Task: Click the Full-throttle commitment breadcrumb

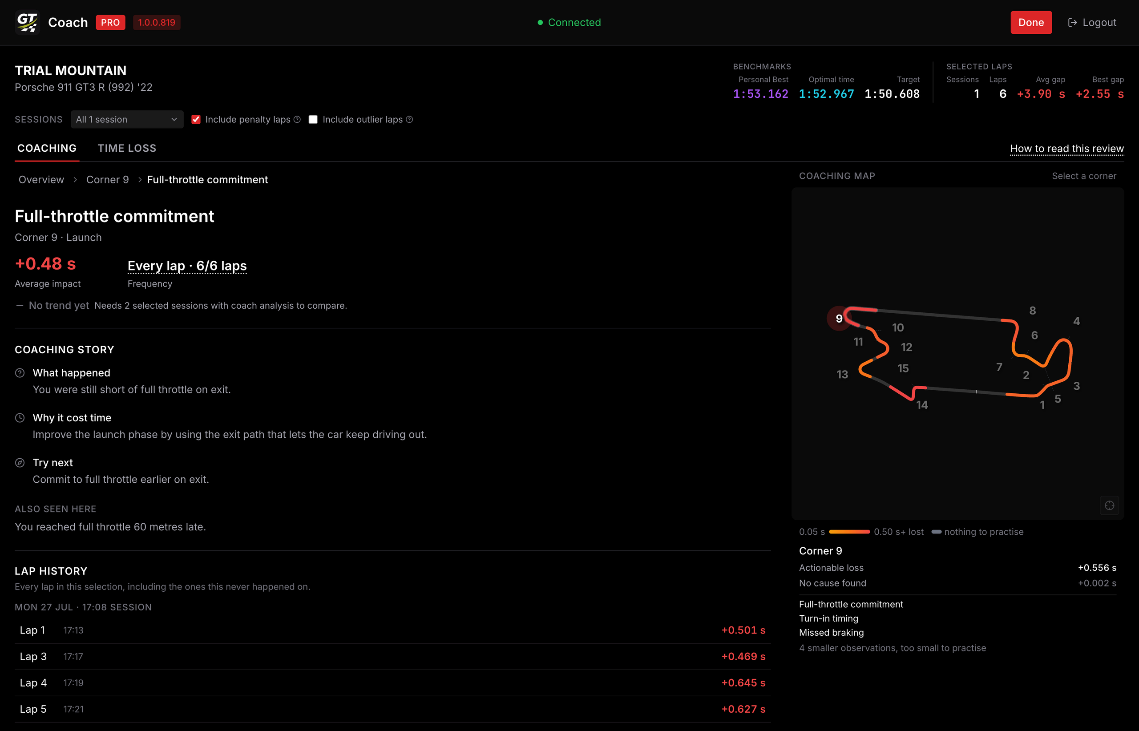Action: tap(207, 179)
